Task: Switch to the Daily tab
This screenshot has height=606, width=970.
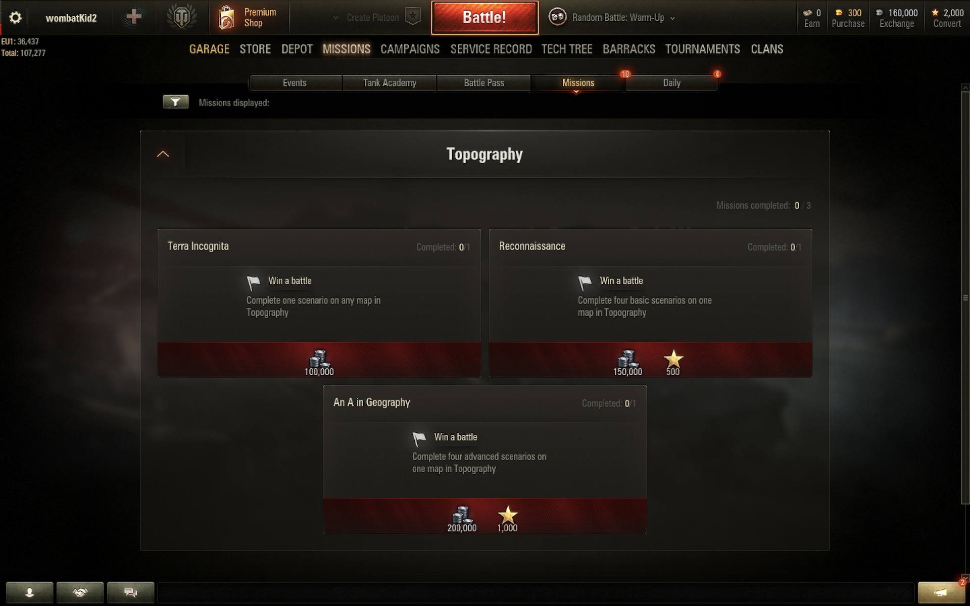Action: 671,83
